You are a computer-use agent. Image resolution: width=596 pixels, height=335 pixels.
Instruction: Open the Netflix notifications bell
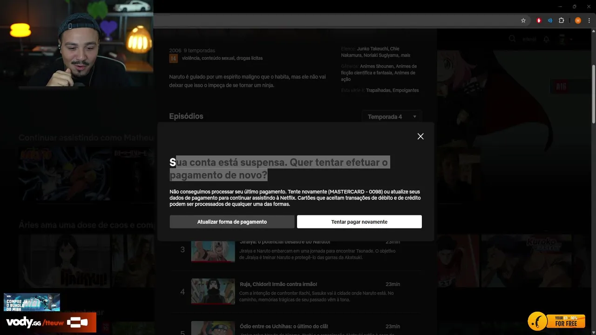click(547, 40)
